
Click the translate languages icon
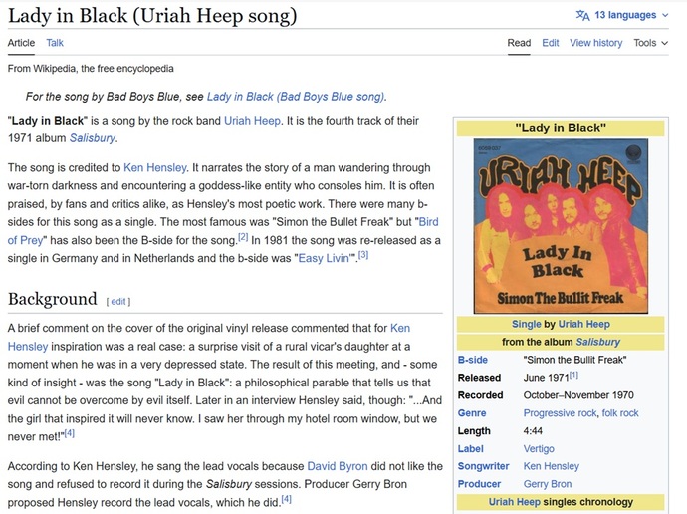coord(582,15)
